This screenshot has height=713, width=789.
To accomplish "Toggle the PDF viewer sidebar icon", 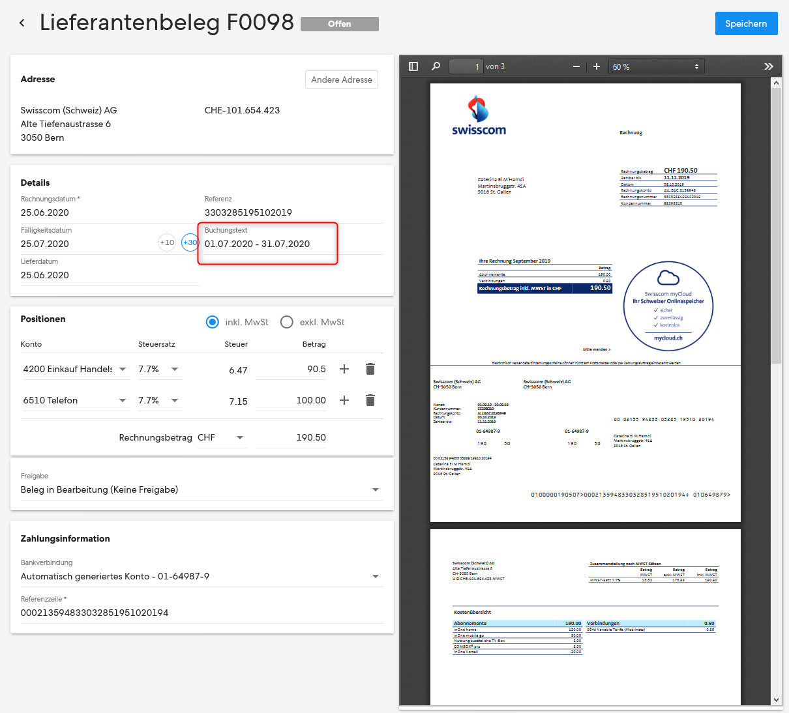I will click(413, 66).
